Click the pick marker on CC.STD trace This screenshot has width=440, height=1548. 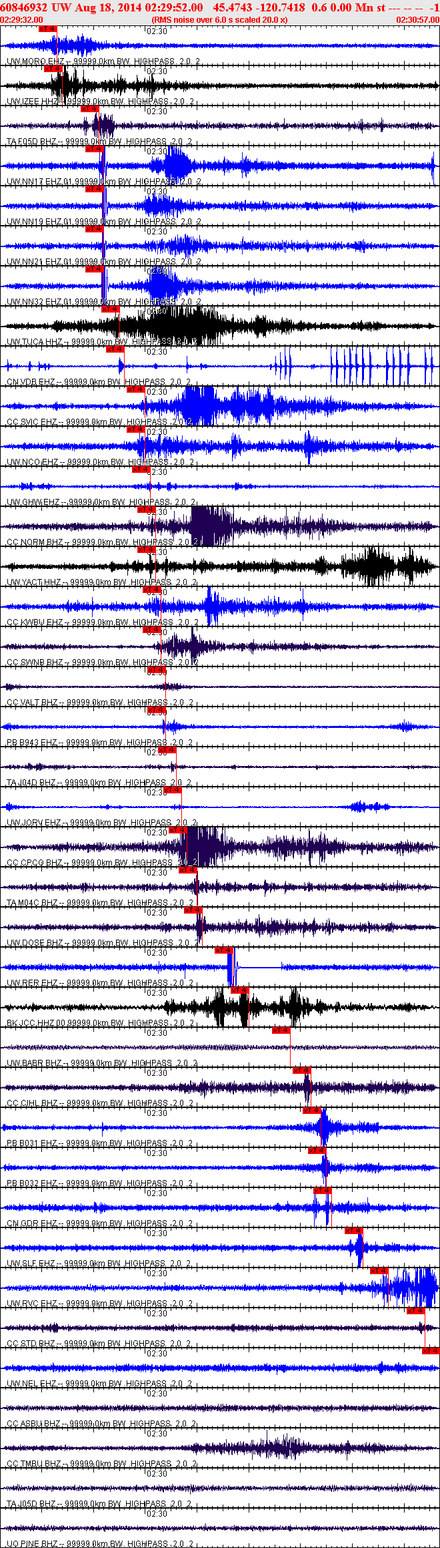click(416, 1311)
